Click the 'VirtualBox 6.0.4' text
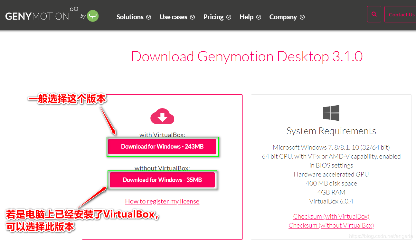The image size is (416, 242). pos(331,201)
